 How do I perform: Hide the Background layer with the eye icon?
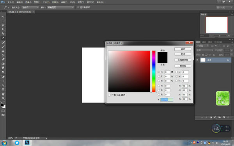coord(197,60)
